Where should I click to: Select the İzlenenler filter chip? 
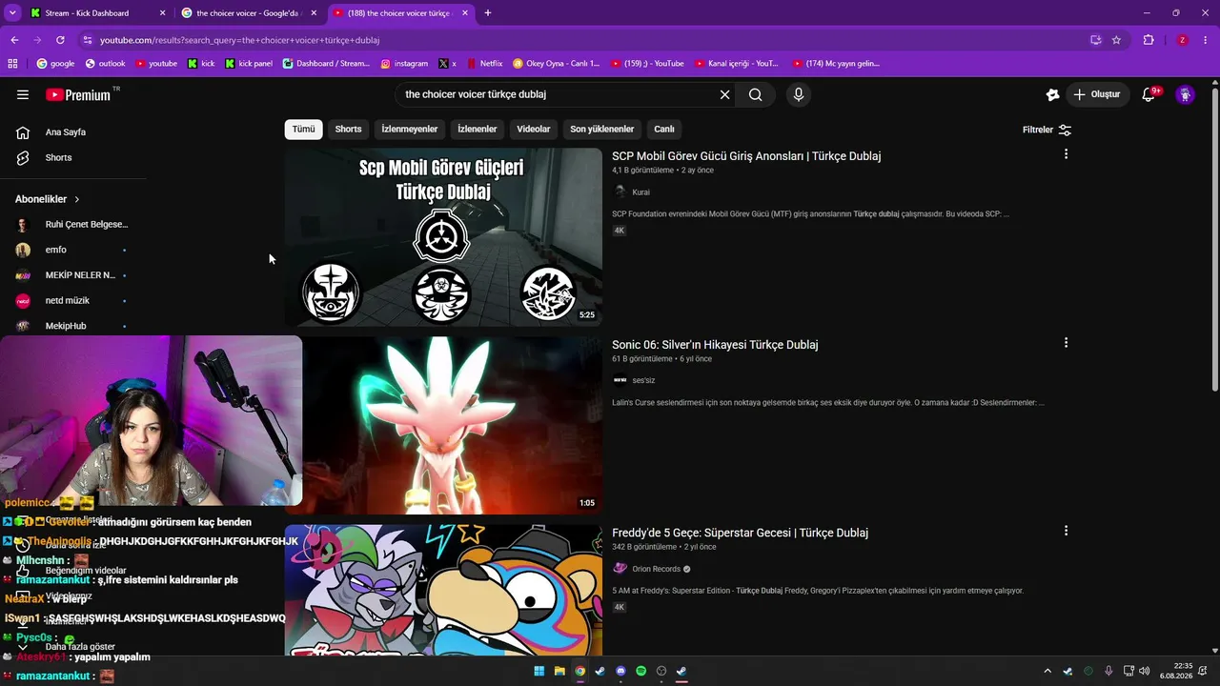coord(478,130)
